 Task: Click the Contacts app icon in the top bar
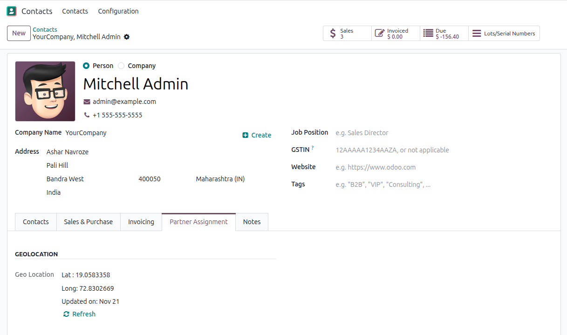click(11, 10)
